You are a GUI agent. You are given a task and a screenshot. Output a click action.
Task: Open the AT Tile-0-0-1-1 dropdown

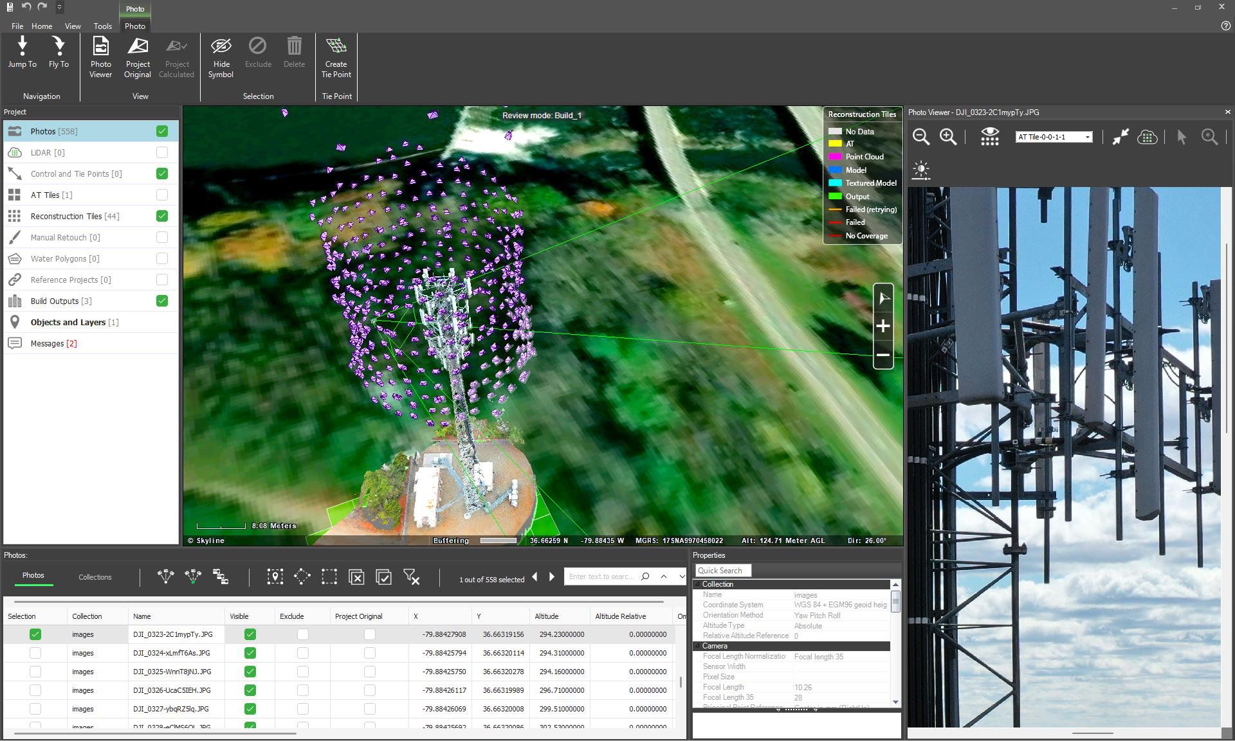coord(1088,137)
